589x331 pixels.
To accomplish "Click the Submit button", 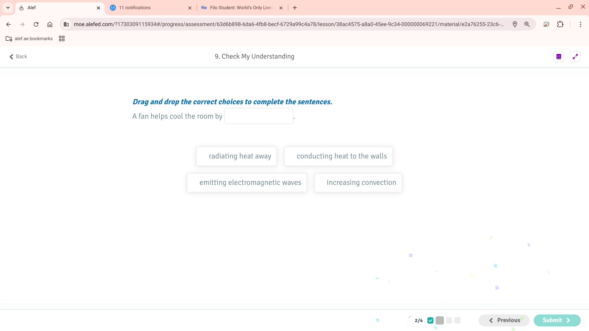I will coord(557,320).
